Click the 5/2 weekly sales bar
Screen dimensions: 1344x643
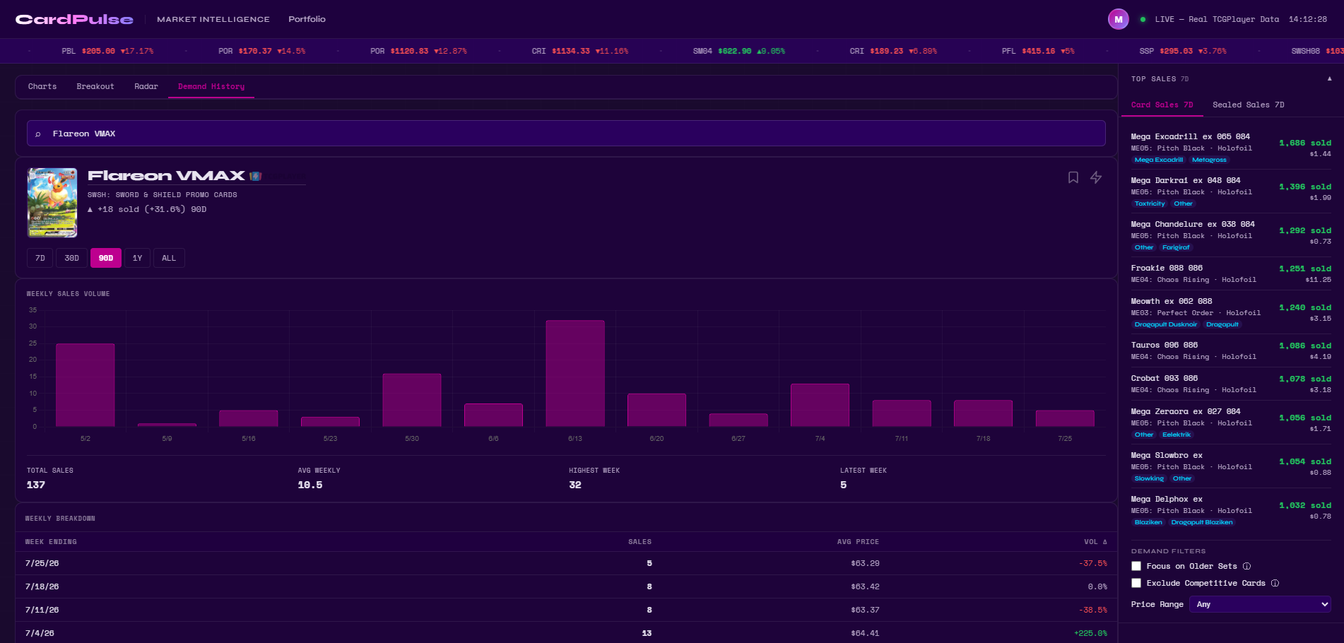(86, 385)
